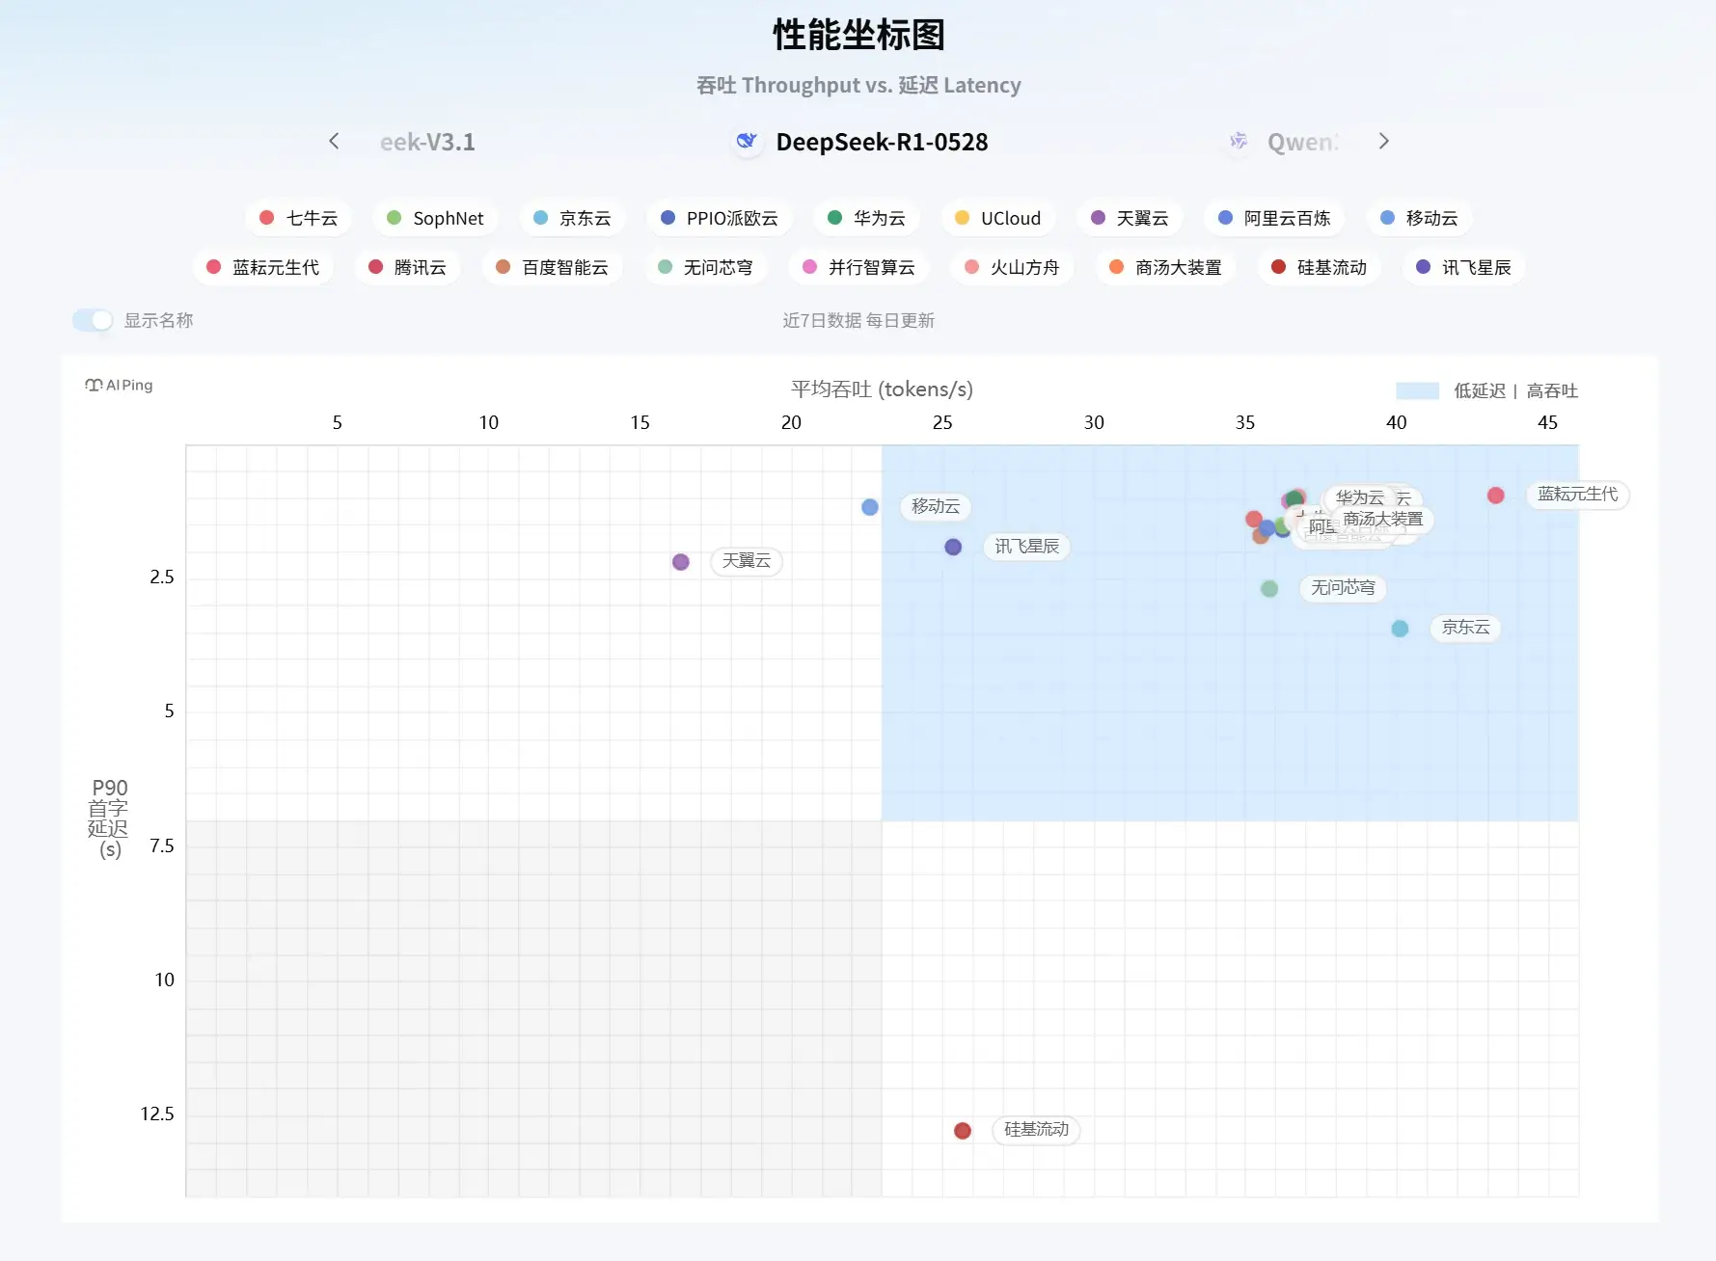The image size is (1716, 1261).
Task: Click the 硅基流动 data point on chart
Action: [962, 1131]
